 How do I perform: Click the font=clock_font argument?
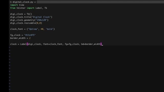[x=53, y=44]
